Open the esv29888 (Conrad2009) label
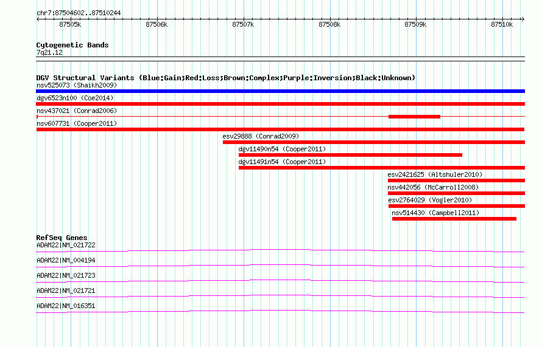 pyautogui.click(x=261, y=136)
